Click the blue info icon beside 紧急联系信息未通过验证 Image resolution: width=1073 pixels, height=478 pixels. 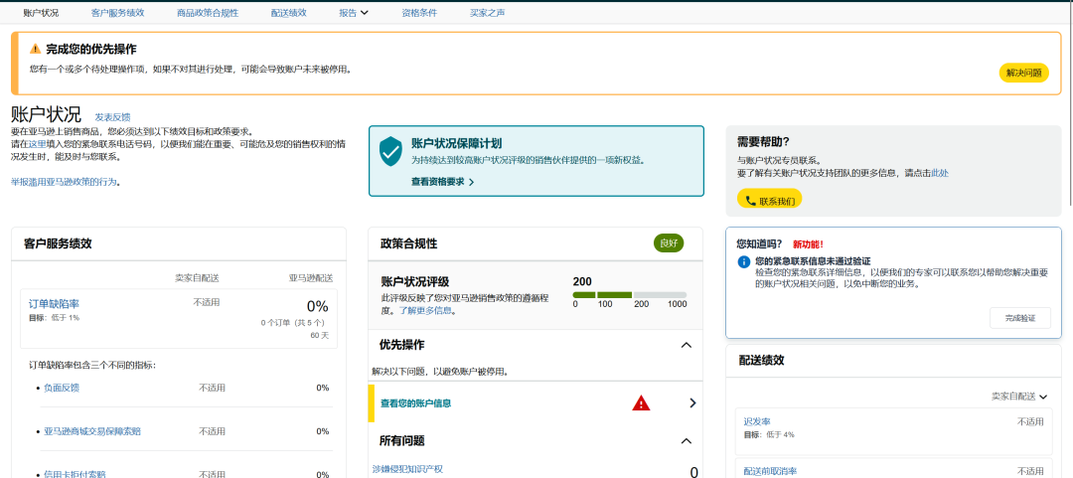tap(744, 262)
